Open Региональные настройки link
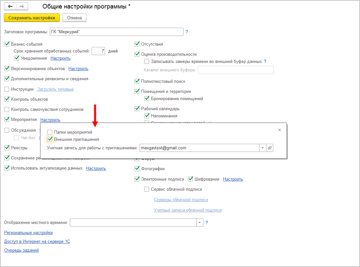 click(x=28, y=233)
